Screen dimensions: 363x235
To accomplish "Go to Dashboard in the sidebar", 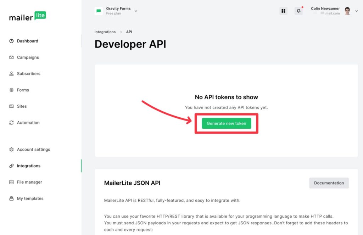I will click(x=27, y=41).
